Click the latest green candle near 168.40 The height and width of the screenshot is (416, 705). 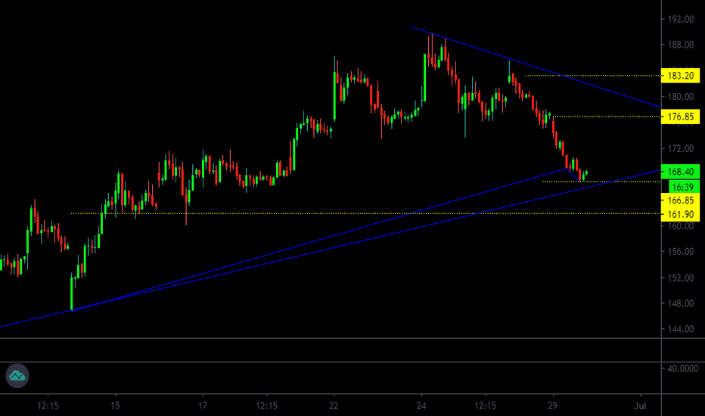coord(586,172)
